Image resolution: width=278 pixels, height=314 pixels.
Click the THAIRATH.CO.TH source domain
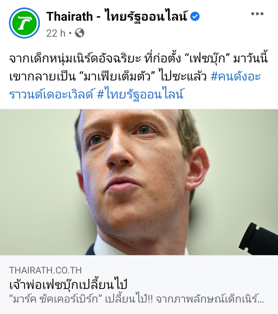pos(45,270)
